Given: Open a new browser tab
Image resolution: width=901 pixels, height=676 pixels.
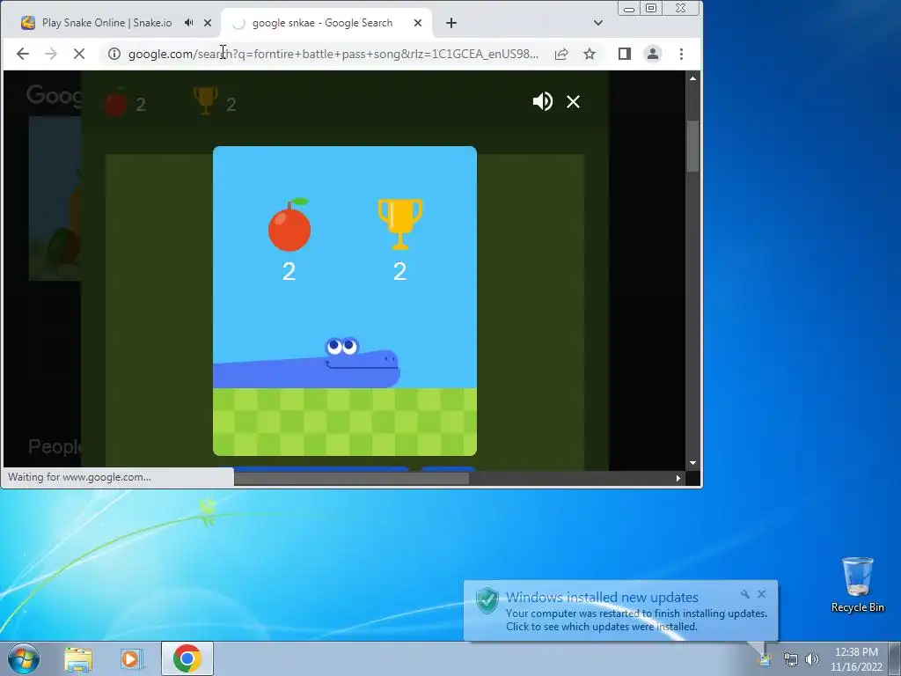Looking at the screenshot, I should 451,23.
